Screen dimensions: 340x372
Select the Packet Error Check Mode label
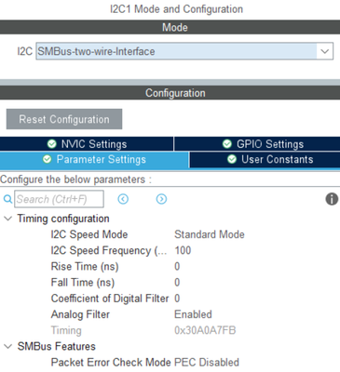111,363
